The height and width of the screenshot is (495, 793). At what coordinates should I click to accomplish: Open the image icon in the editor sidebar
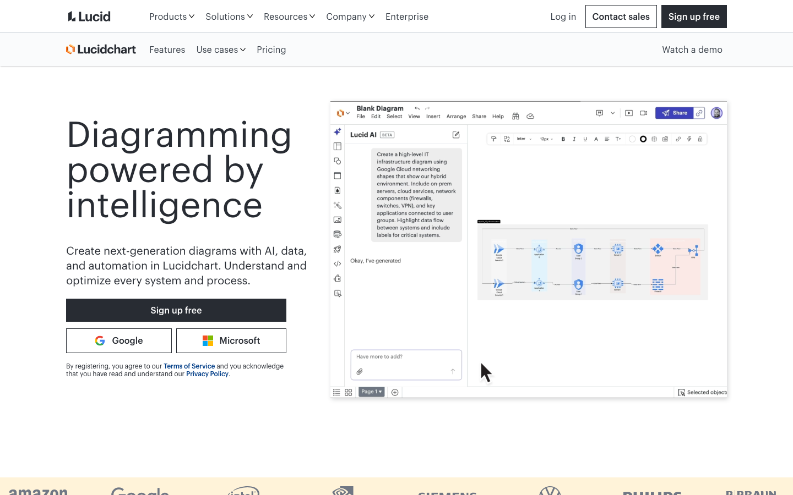tap(338, 219)
